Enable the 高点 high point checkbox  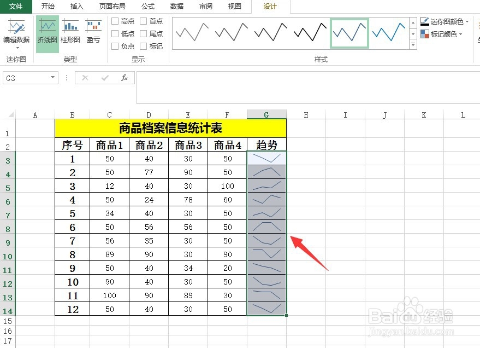pos(115,21)
